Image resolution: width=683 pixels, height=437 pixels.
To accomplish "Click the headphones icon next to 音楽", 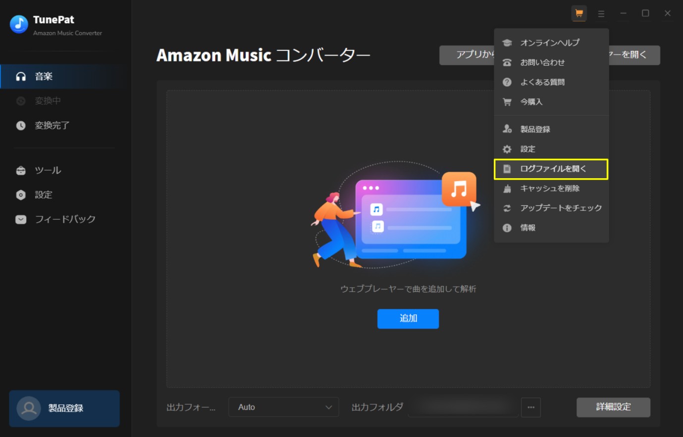I will pos(21,76).
